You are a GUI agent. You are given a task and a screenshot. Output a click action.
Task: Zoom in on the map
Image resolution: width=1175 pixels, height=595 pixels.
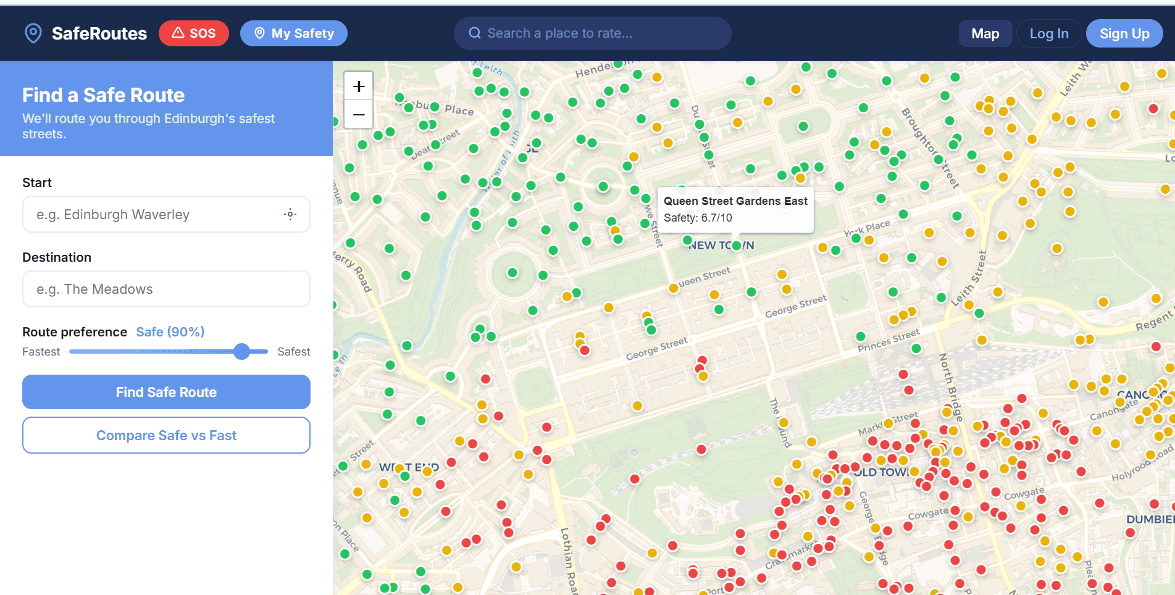click(359, 86)
